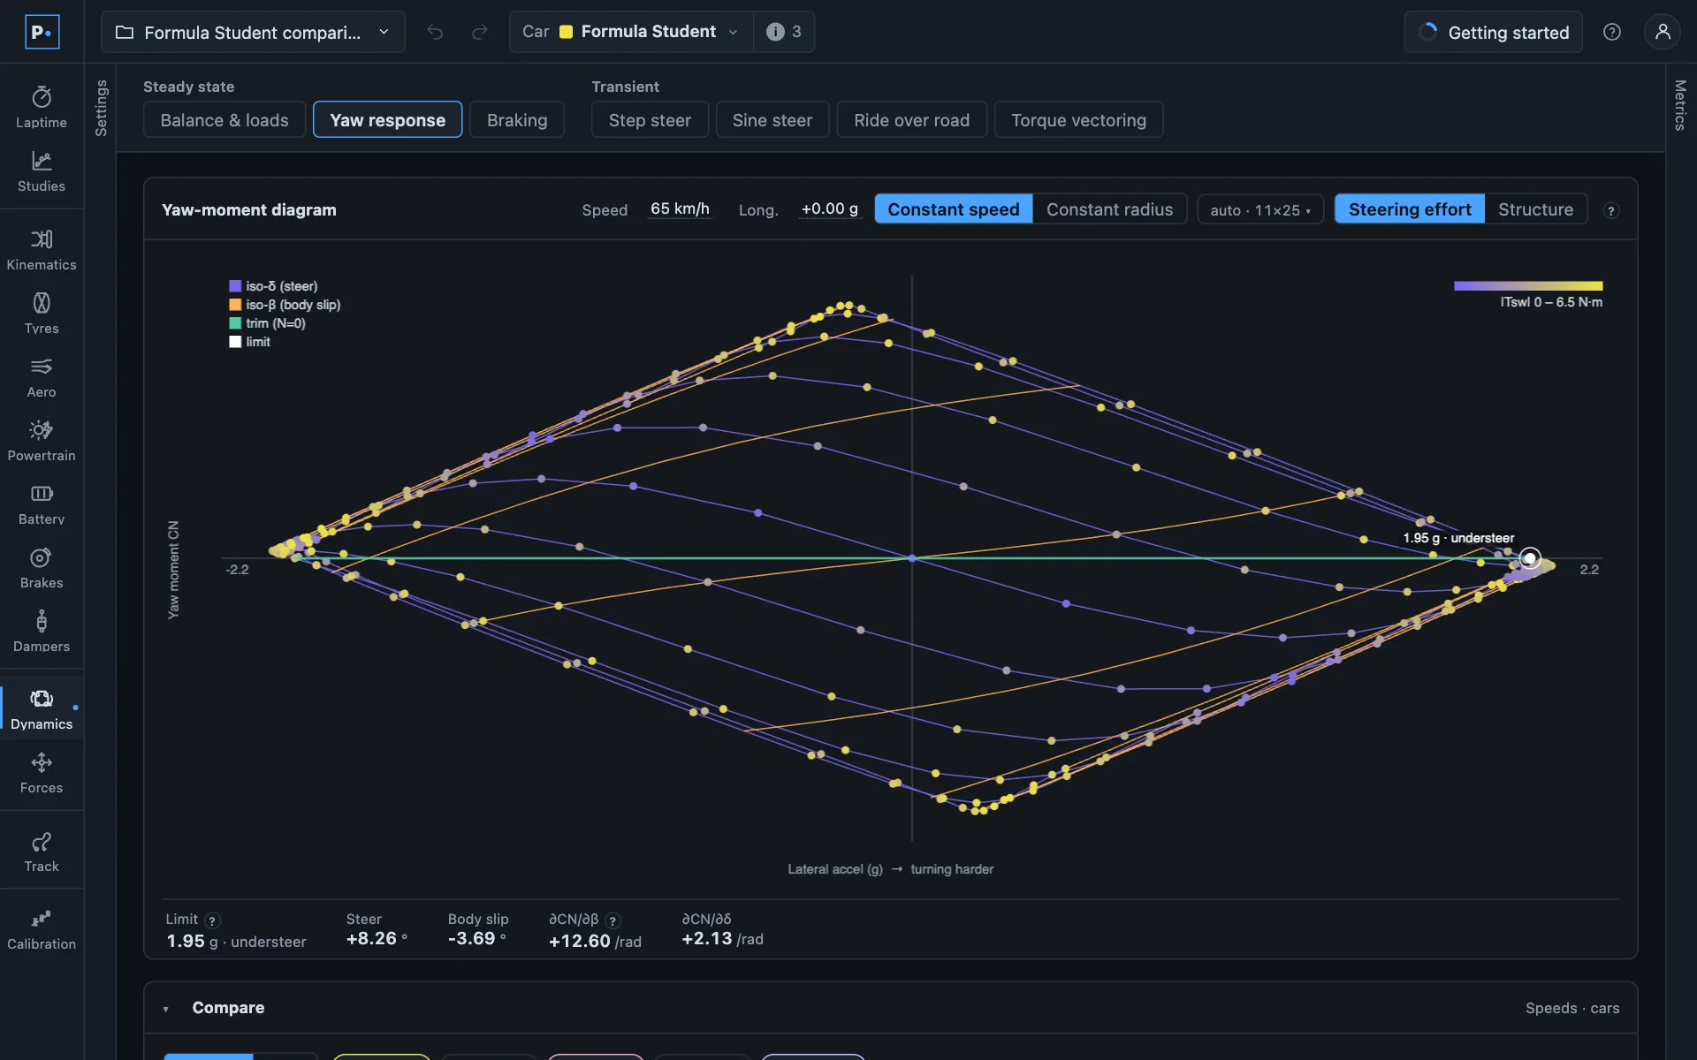Open the Aero page
This screenshot has height=1060, width=1697.
(x=42, y=377)
